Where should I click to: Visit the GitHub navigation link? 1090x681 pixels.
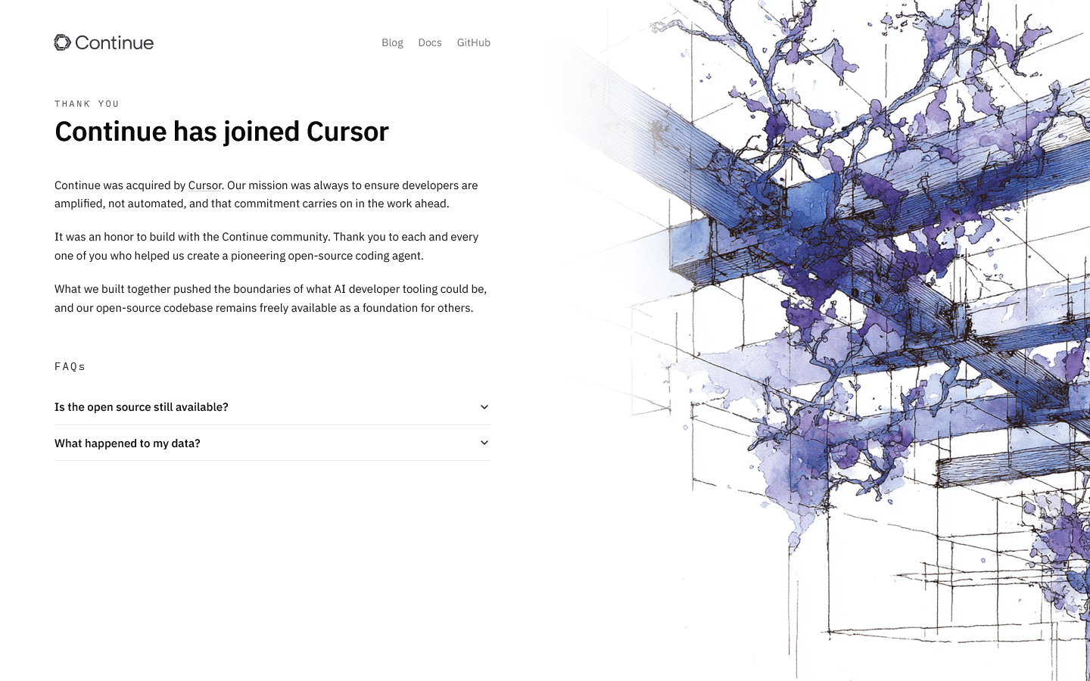474,42
